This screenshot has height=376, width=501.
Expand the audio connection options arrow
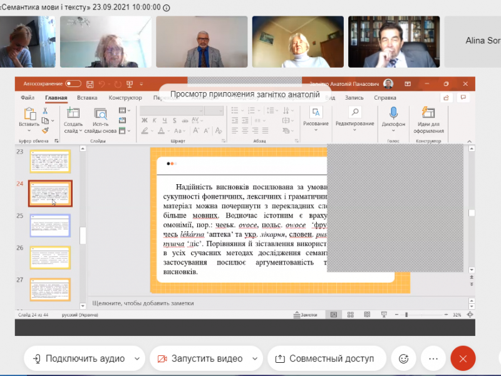coord(137,358)
